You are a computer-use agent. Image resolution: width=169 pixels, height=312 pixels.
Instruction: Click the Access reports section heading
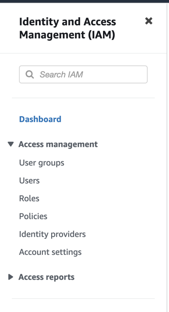(x=46, y=277)
